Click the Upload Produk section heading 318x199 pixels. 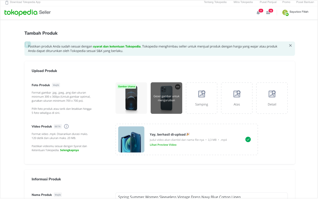(x=44, y=71)
